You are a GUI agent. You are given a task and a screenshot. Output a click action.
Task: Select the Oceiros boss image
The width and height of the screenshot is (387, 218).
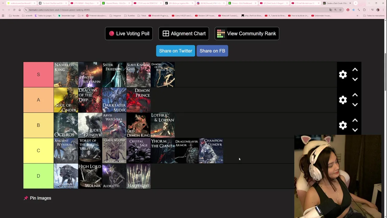[66, 125]
